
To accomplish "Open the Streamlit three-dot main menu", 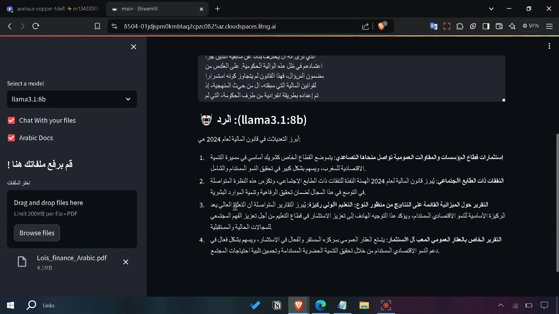I will 549,46.
